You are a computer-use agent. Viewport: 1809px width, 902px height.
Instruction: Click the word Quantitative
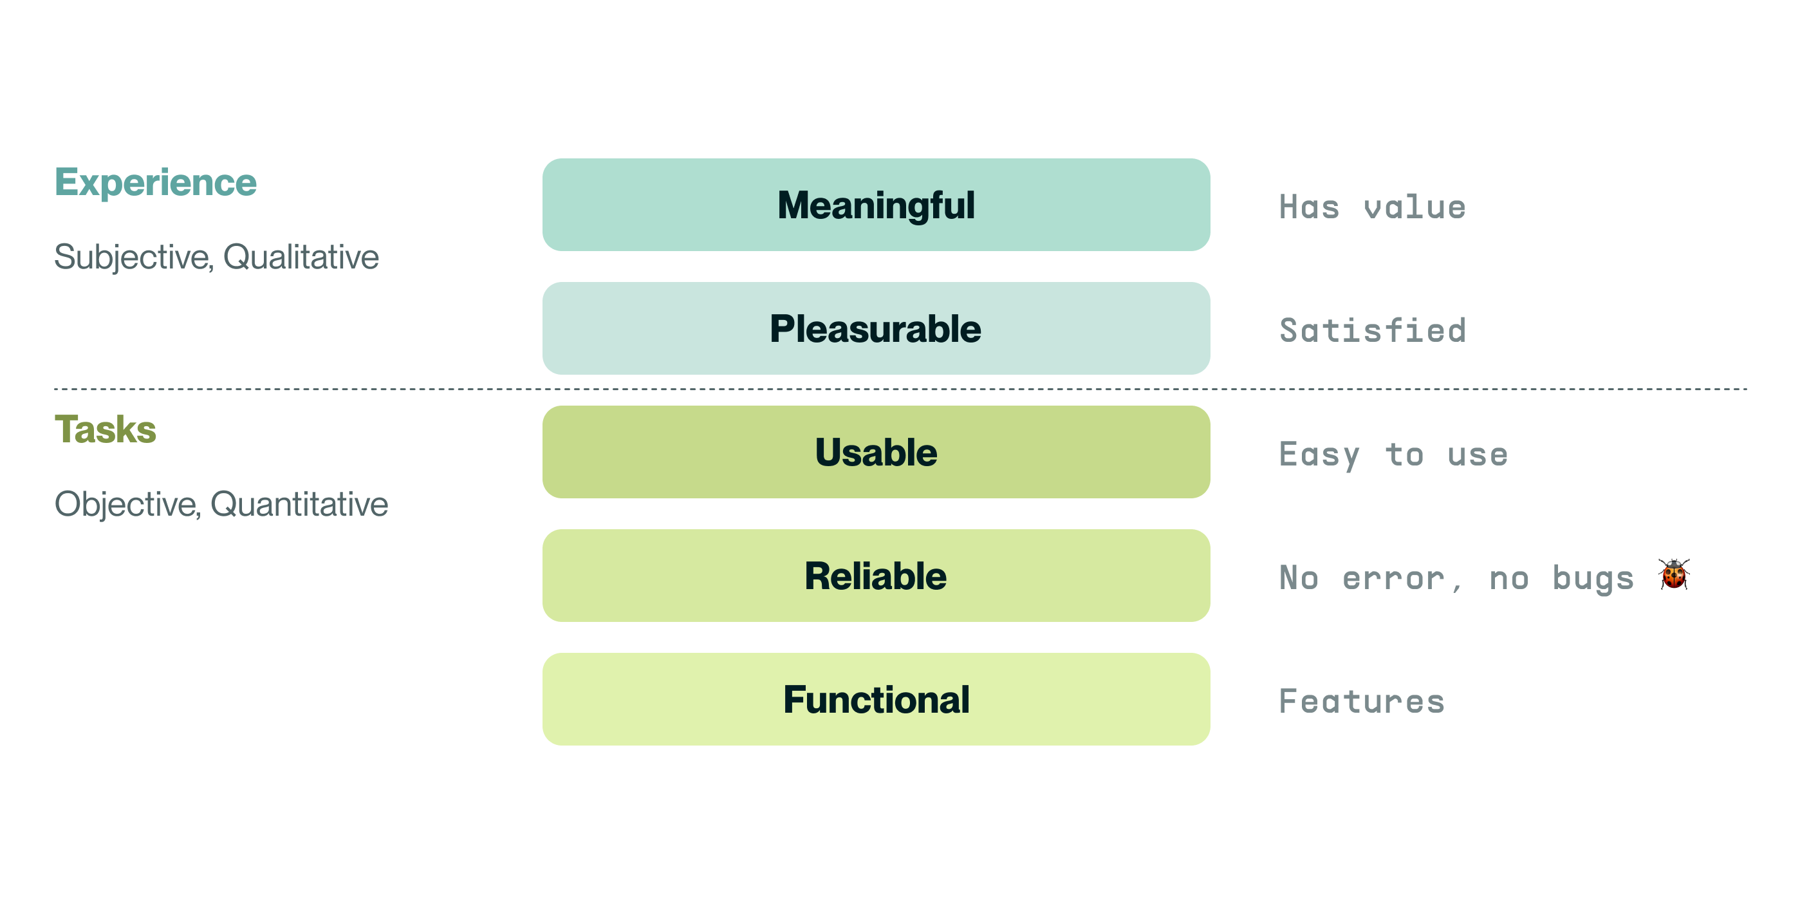(299, 504)
